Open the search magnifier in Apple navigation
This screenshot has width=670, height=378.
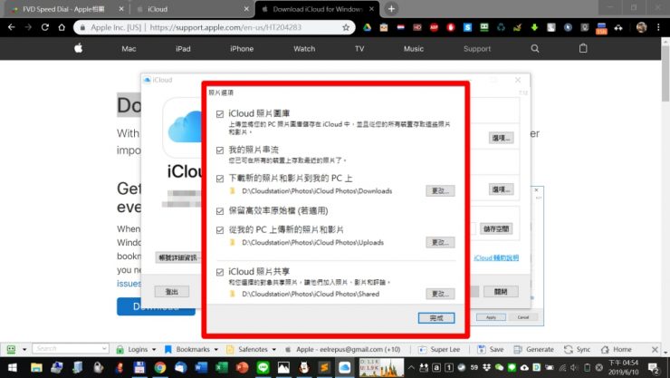tap(535, 48)
